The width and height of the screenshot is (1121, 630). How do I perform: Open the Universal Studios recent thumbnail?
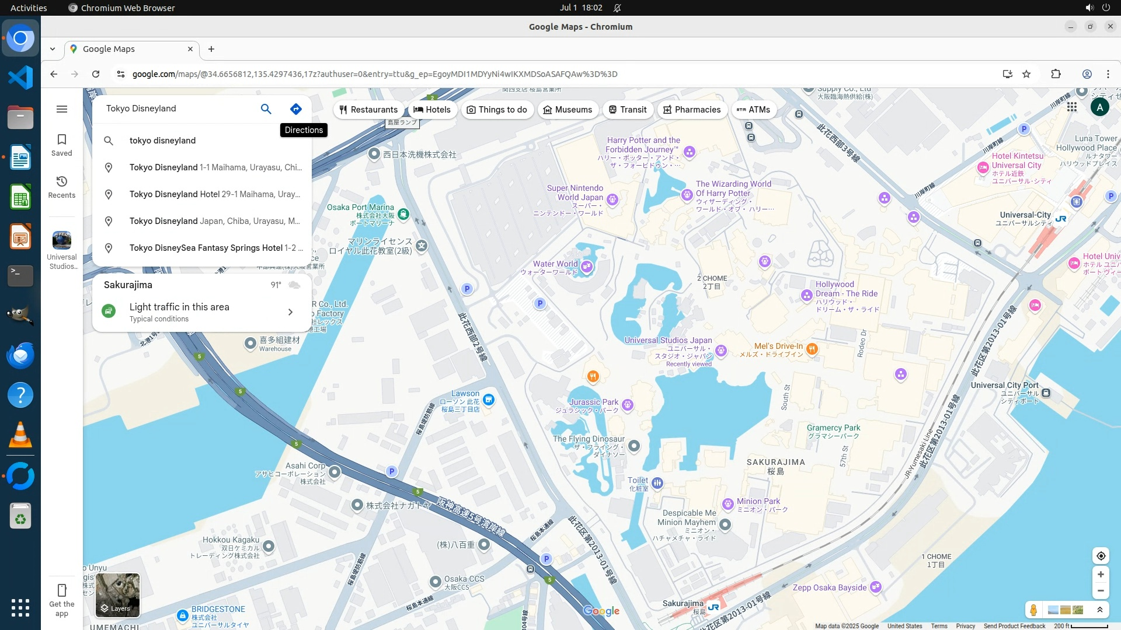pyautogui.click(x=62, y=240)
